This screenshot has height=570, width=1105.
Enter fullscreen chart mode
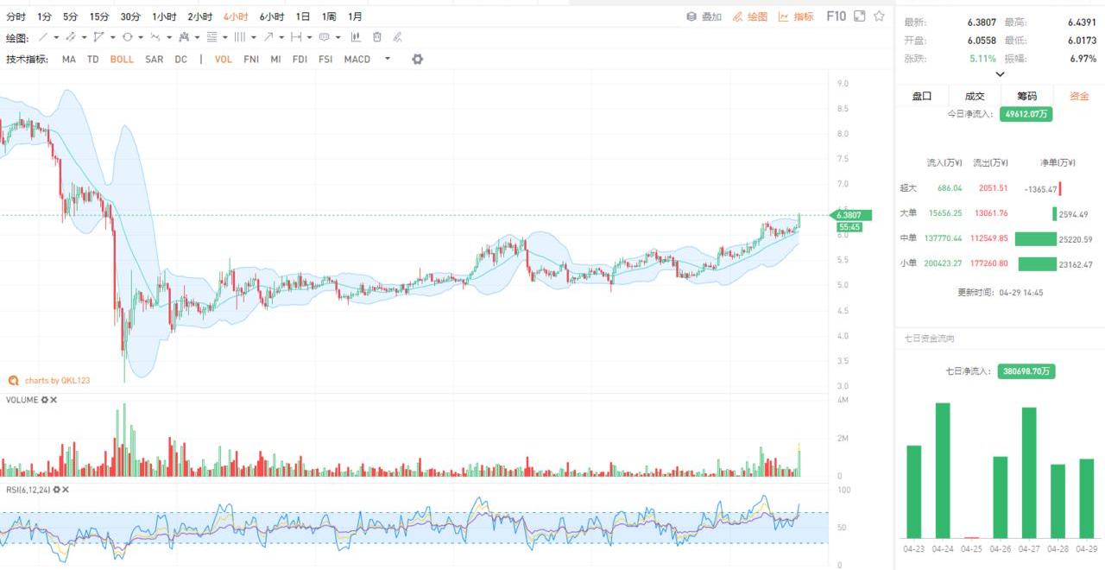[859, 16]
